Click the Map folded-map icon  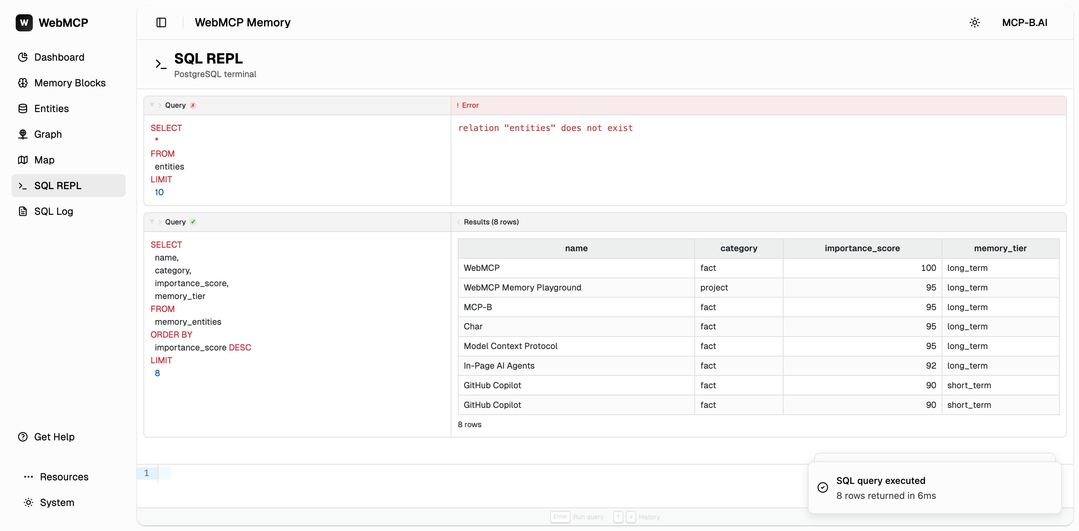click(23, 160)
